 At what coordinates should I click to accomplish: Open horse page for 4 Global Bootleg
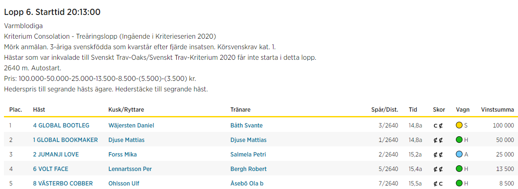61,125
